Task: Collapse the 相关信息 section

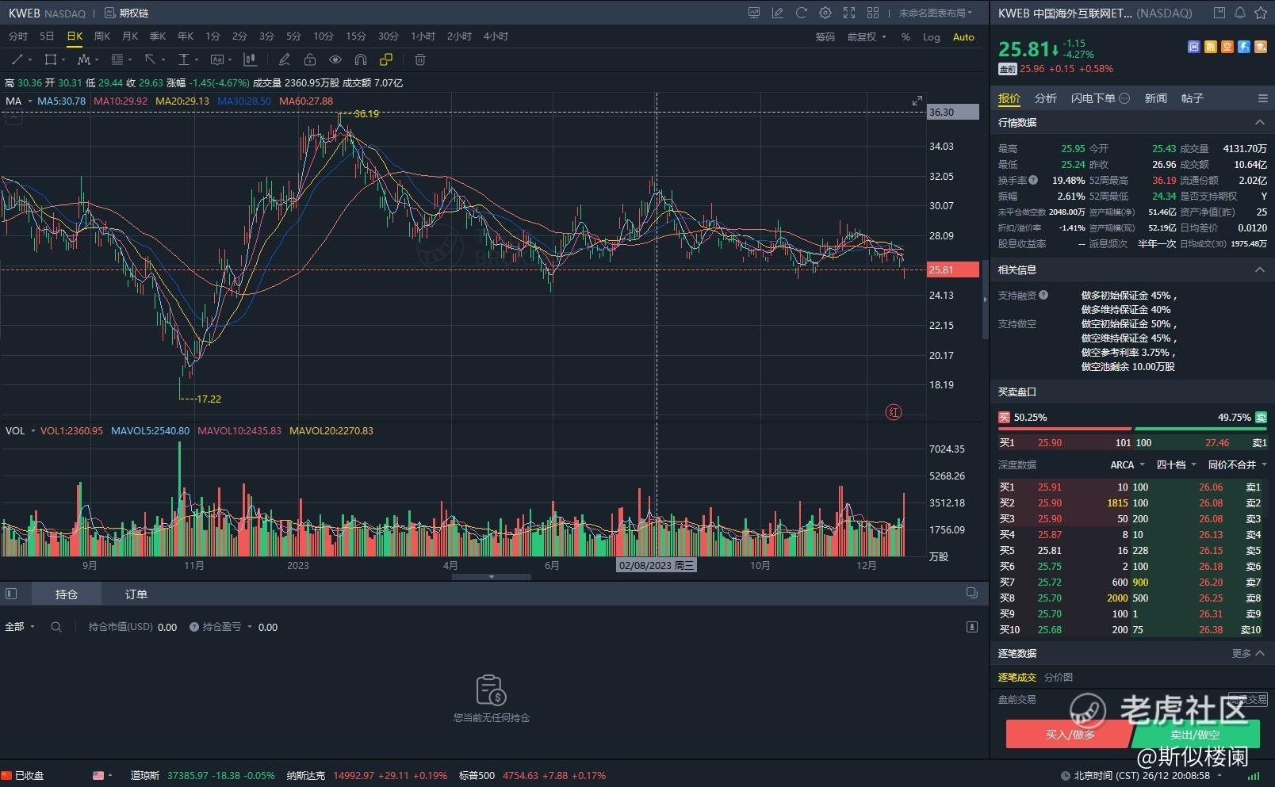Action: (x=1259, y=270)
